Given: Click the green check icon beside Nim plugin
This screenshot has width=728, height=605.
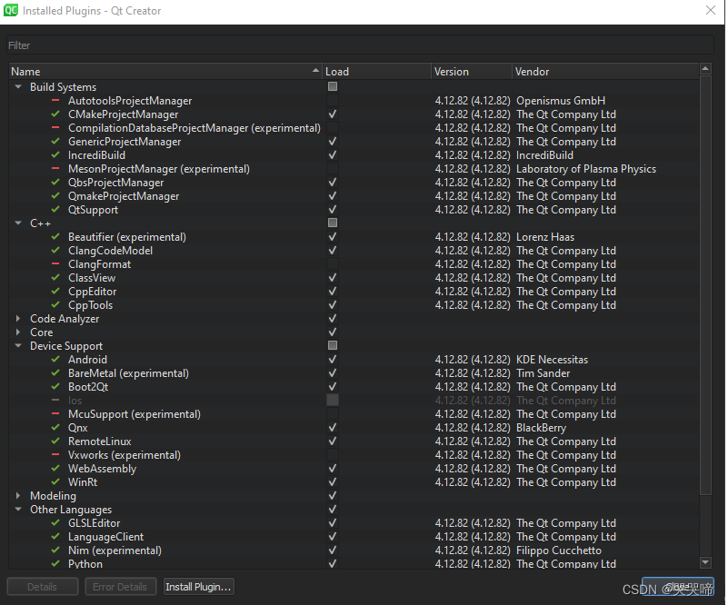Looking at the screenshot, I should [x=55, y=550].
